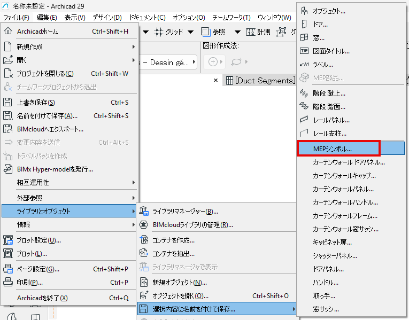Open the ドキュメント(C) menu
This screenshot has height=320, width=409.
pos(148,18)
